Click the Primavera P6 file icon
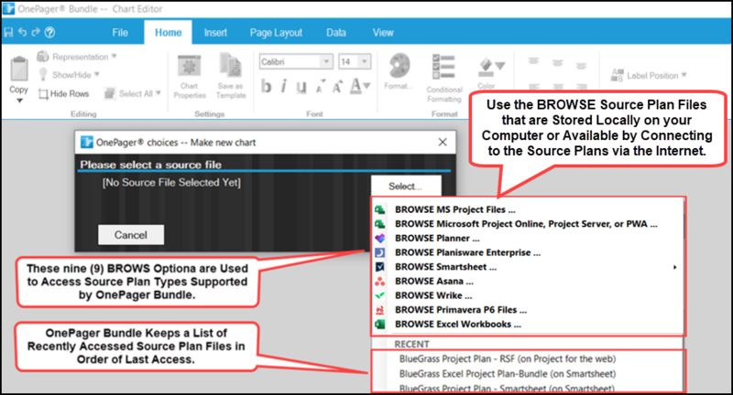 click(380, 310)
